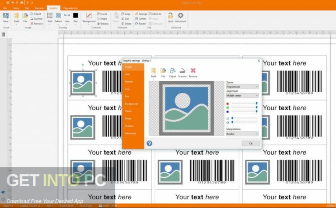Switch to the Home ribbon tab
336x208 pixels.
(16, 8)
